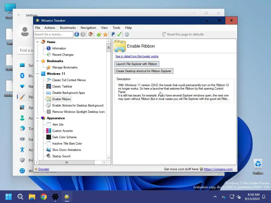
Task: Select Dark Color Scheme tweak
Action: 64,137
